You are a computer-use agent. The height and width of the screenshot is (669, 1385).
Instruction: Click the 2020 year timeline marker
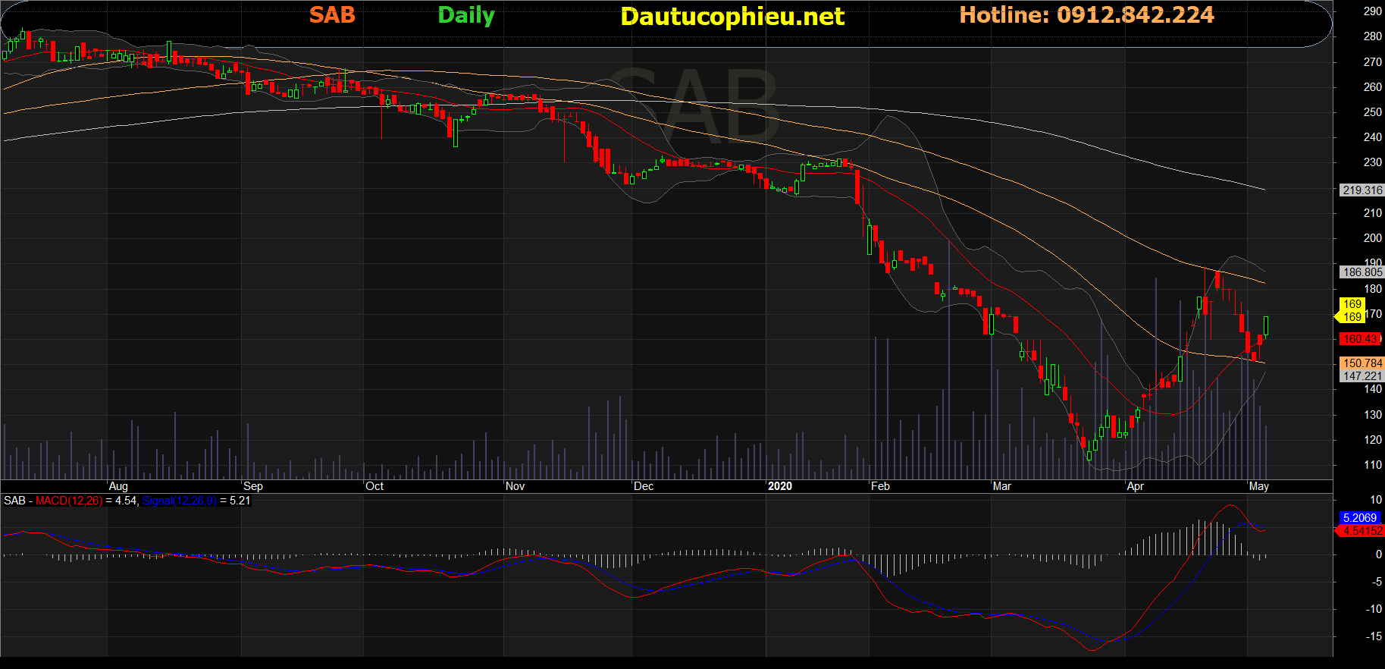(x=780, y=486)
